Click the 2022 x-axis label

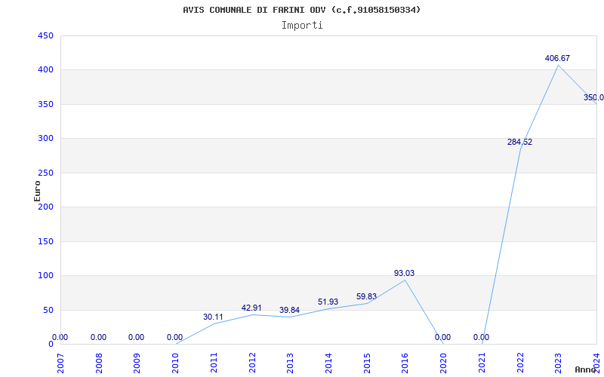(520, 363)
